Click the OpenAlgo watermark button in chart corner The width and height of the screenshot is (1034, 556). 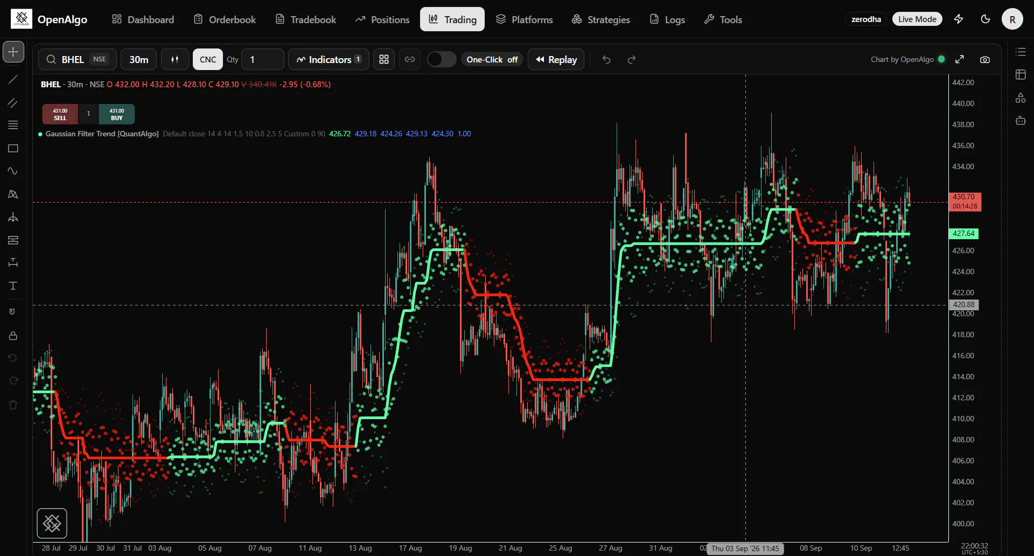point(52,523)
